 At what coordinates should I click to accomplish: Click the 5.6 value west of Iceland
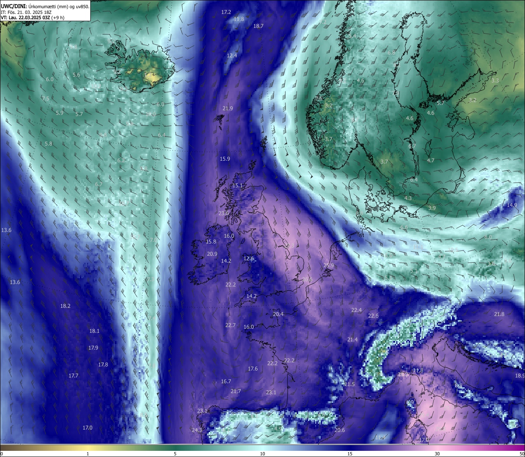76,75
